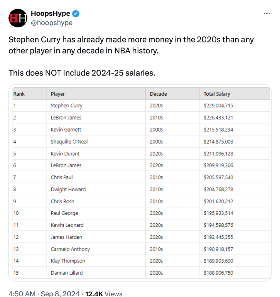
Task: Click the Damian Lillard row name
Action: (66, 273)
